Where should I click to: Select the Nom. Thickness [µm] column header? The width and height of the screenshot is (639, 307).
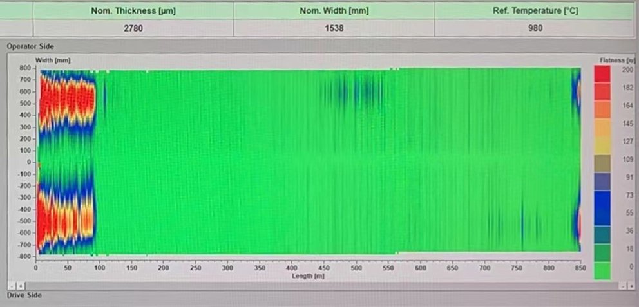[133, 11]
